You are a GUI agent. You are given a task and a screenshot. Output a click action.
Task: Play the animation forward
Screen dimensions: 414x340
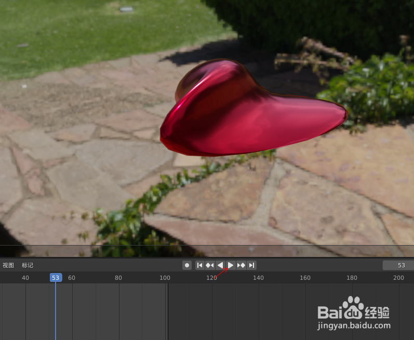coord(231,265)
